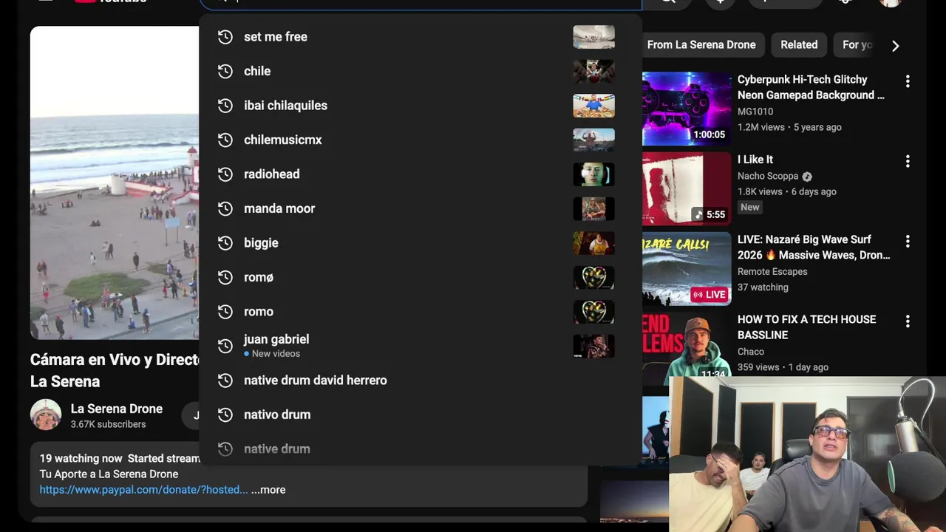This screenshot has height=532, width=946.
Task: Click history icon beside 'chilemusicmx'
Action: [225, 140]
